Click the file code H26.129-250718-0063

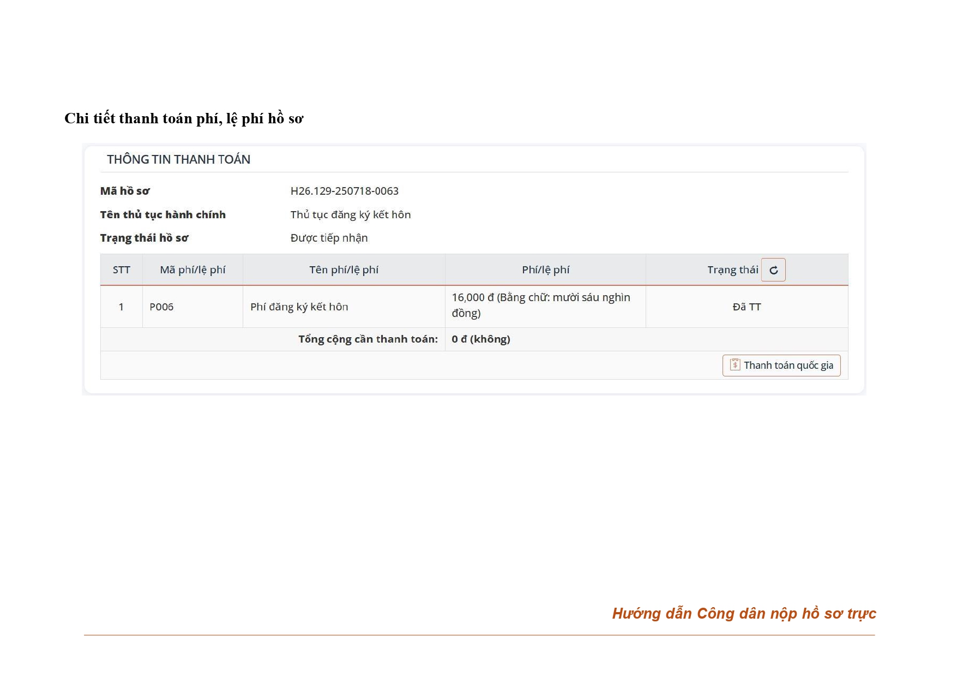tap(344, 191)
